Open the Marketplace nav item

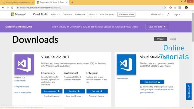tap(80, 15)
